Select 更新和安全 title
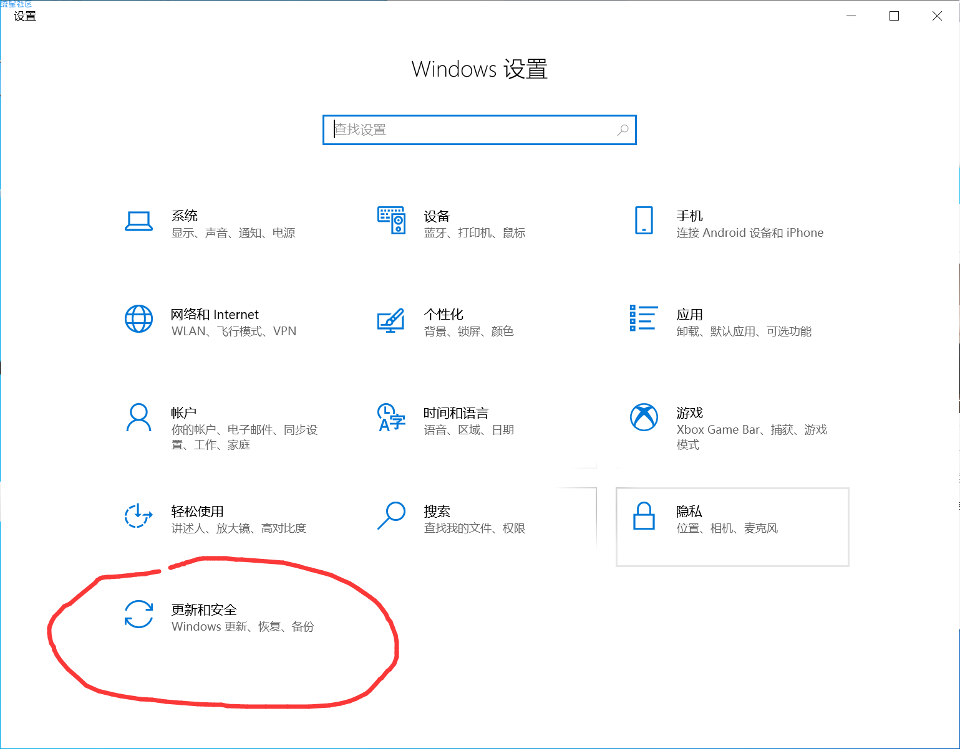Viewport: 960px width, 749px height. point(204,609)
